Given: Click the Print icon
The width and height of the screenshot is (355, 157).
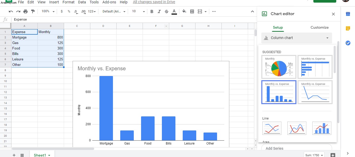Looking at the screenshot, I should (26, 11).
